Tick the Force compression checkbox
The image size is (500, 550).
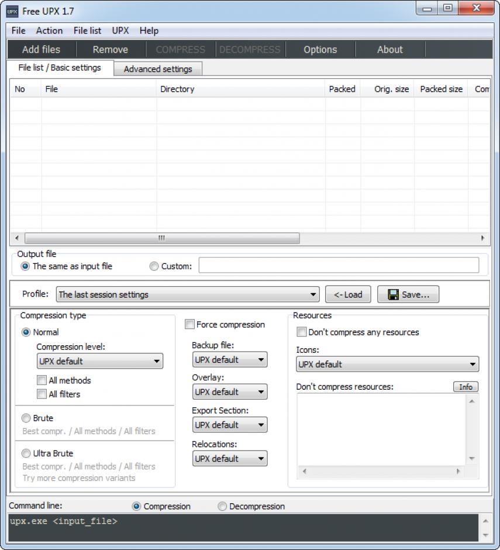click(225, 325)
